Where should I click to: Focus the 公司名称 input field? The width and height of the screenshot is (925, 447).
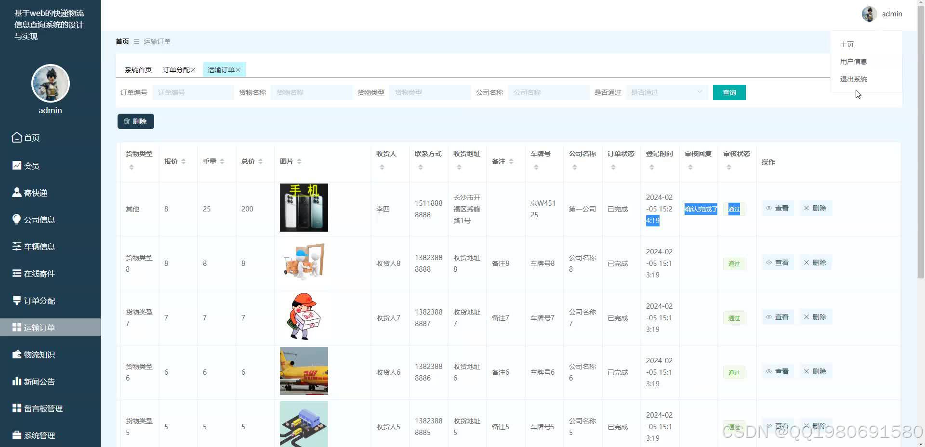tap(549, 92)
